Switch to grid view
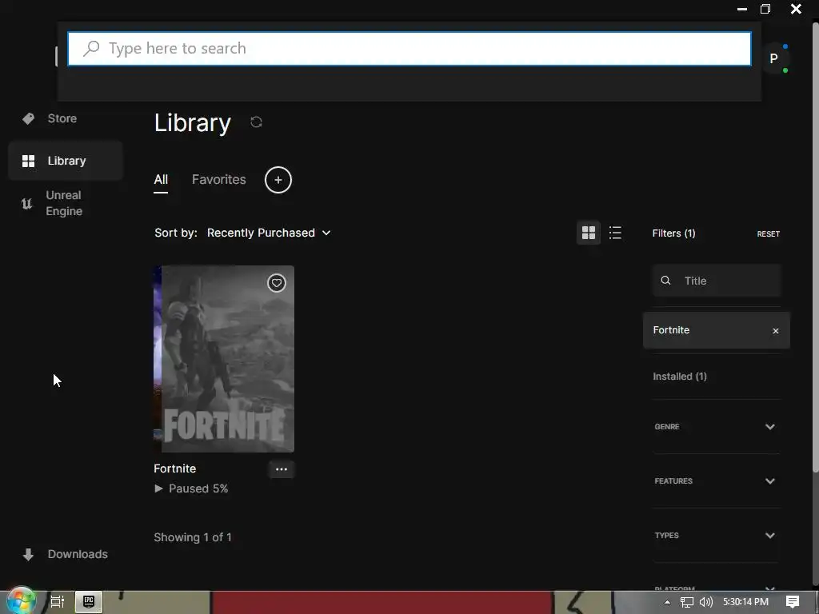The height and width of the screenshot is (614, 819). pos(588,233)
